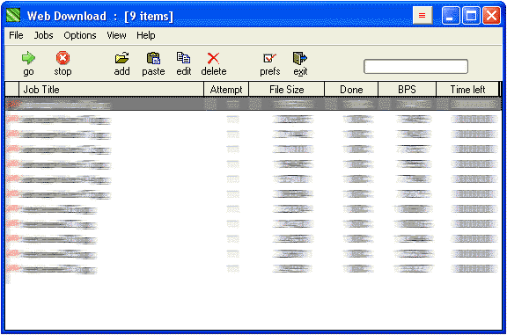Click the empty text field in toolbar
The image size is (507, 335).
point(415,67)
